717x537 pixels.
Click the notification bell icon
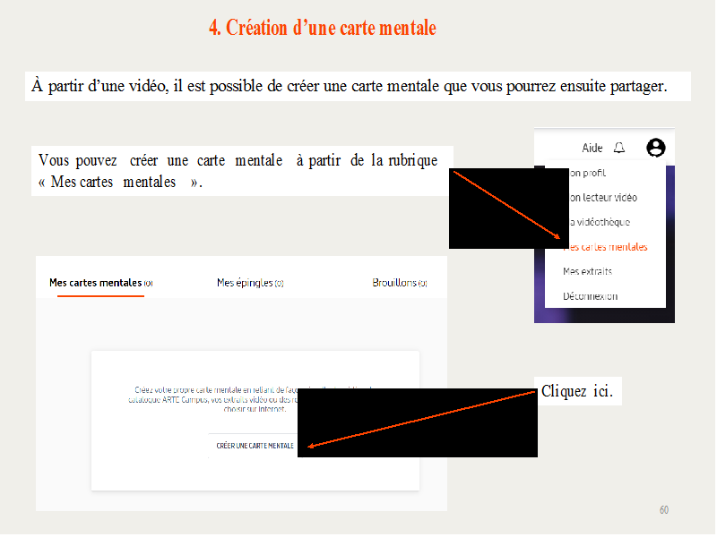[619, 148]
